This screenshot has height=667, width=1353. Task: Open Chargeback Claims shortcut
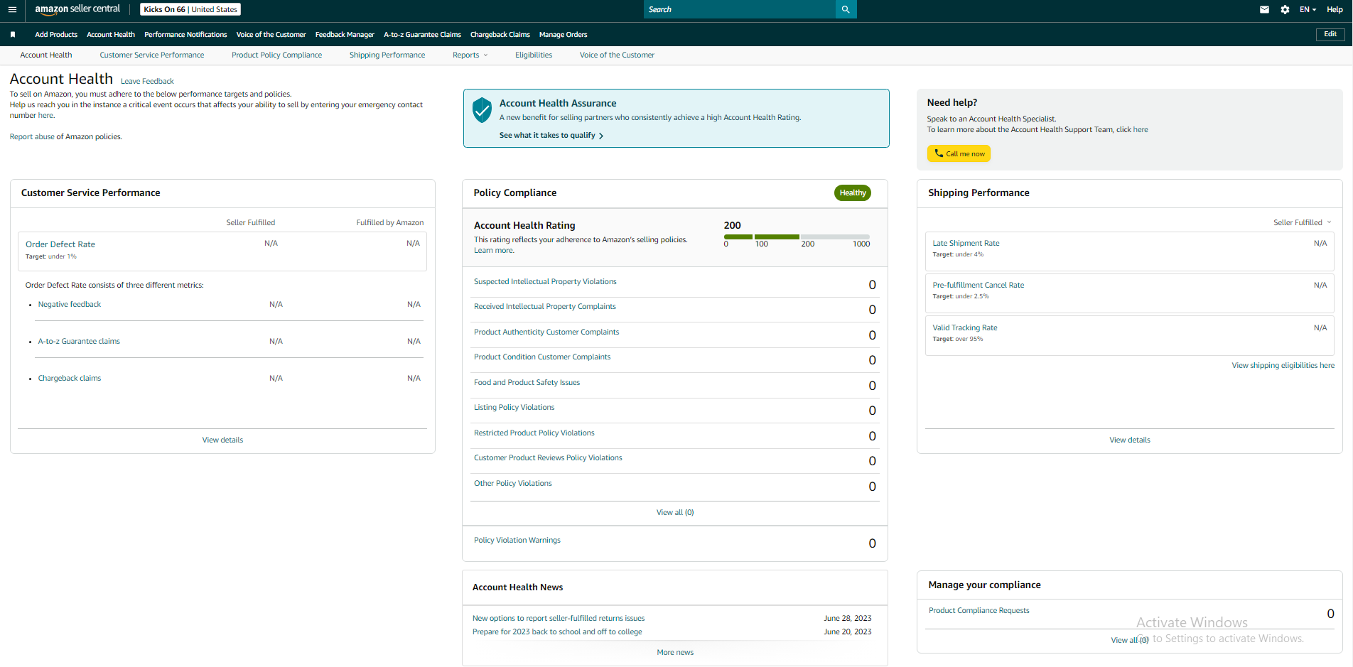500,34
